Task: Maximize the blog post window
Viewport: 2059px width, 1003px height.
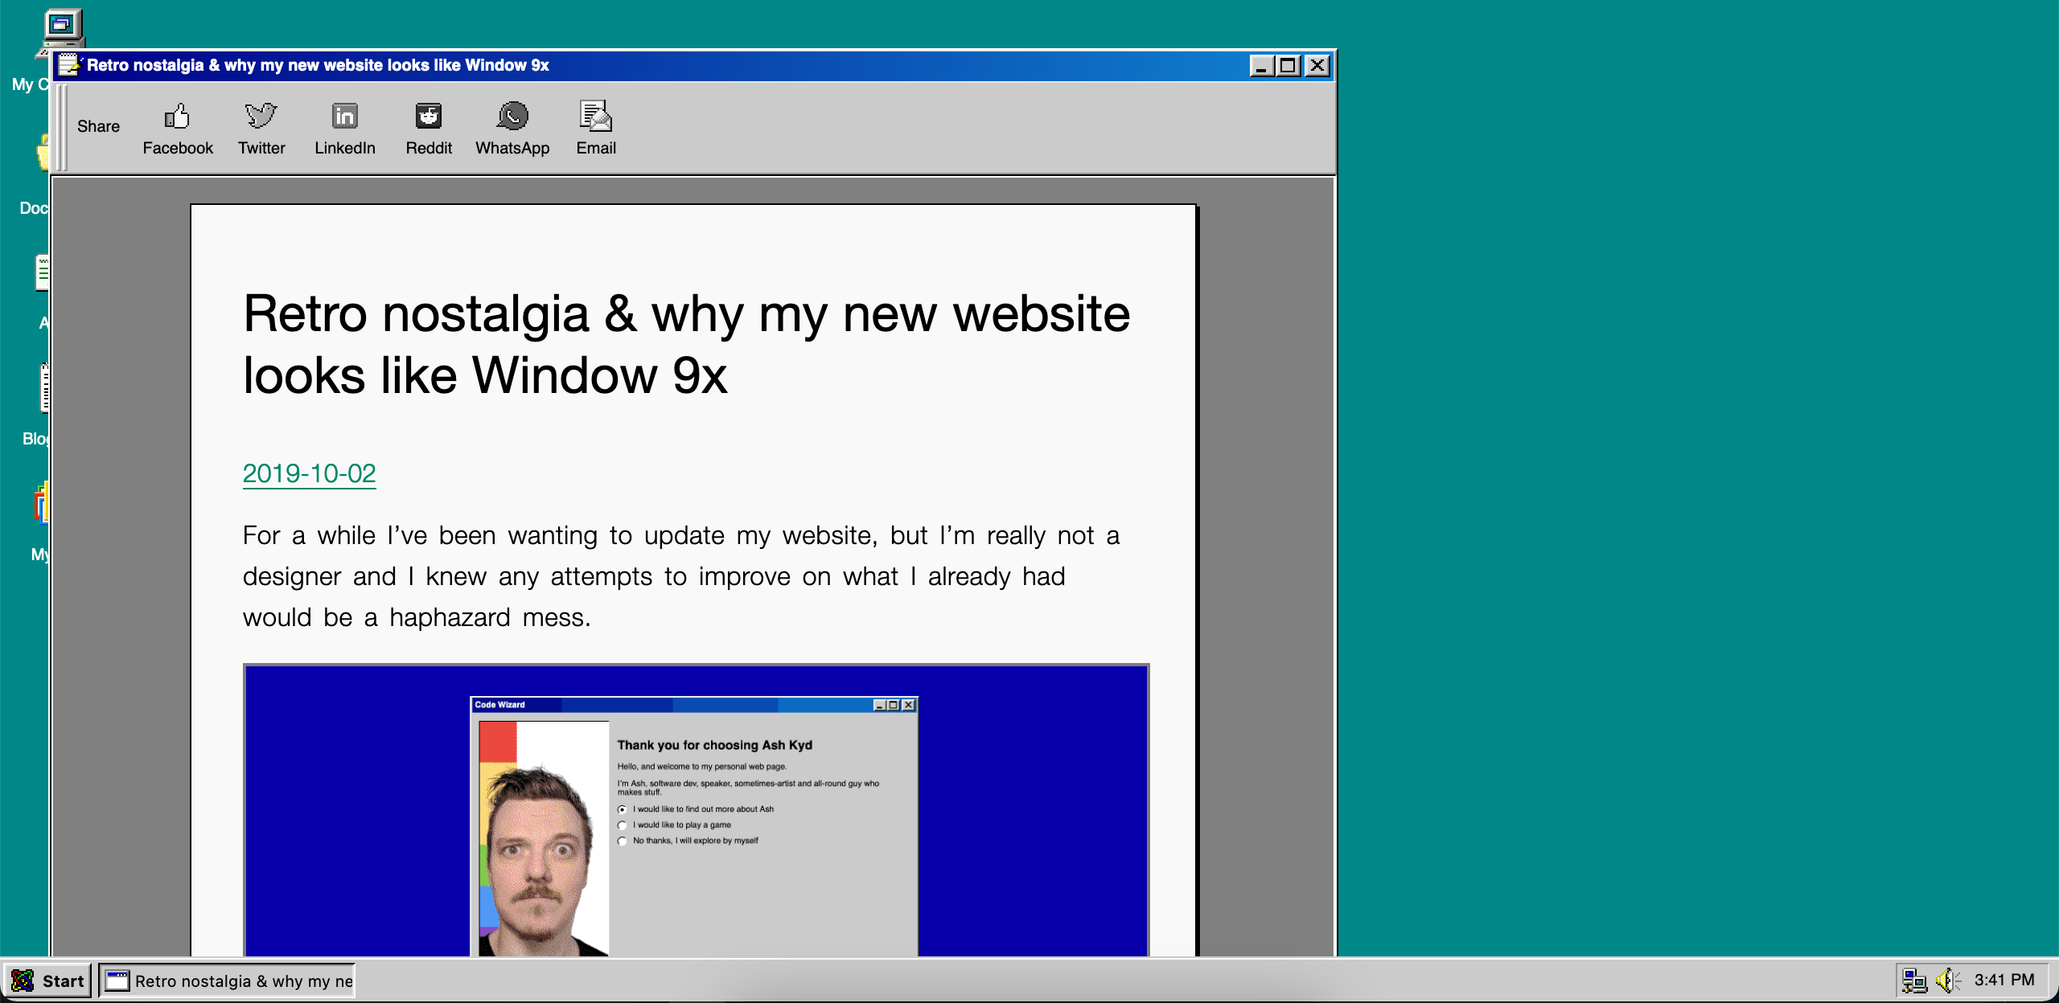Action: click(1288, 66)
